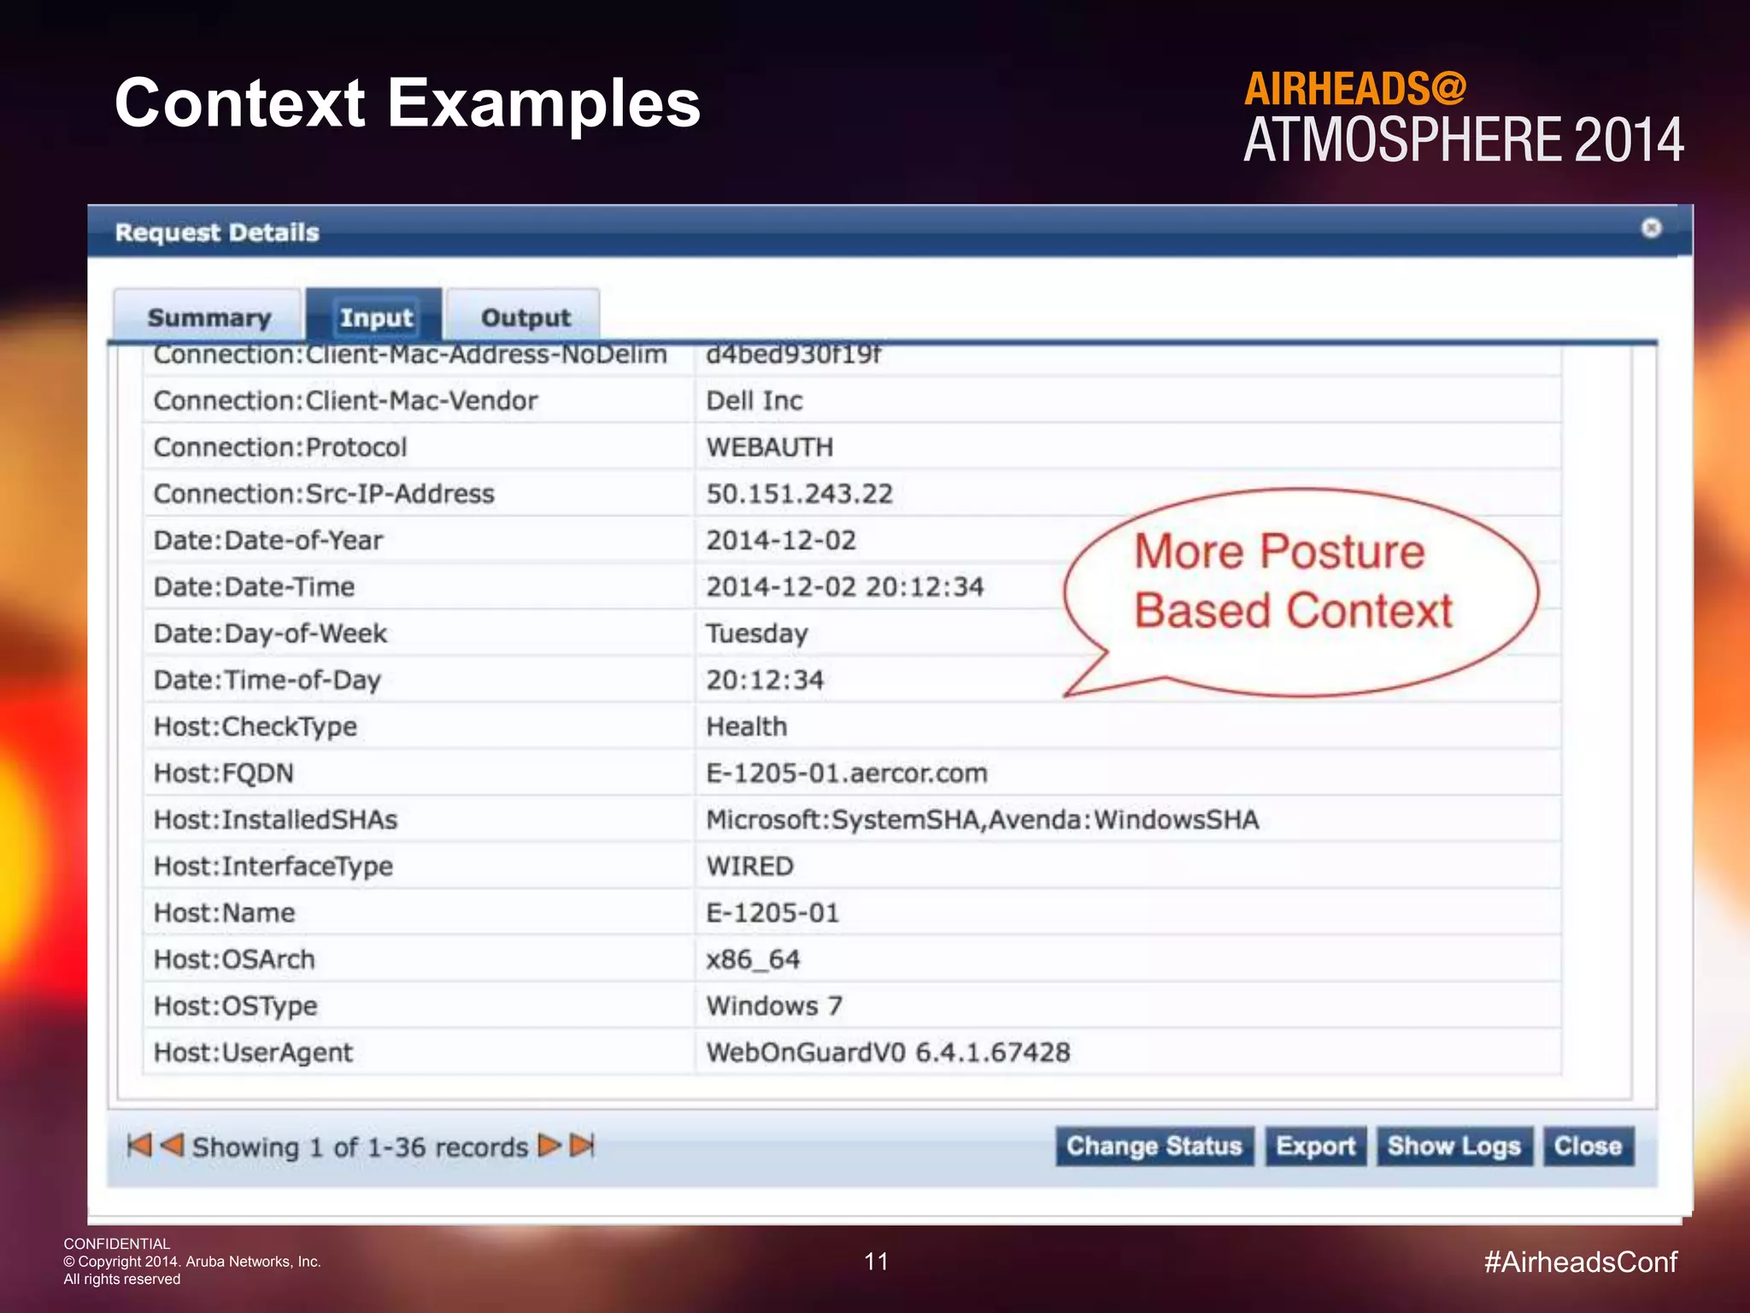Screen dimensions: 1750x1313
Task: Click the Request Details title text
Action: [x=217, y=233]
